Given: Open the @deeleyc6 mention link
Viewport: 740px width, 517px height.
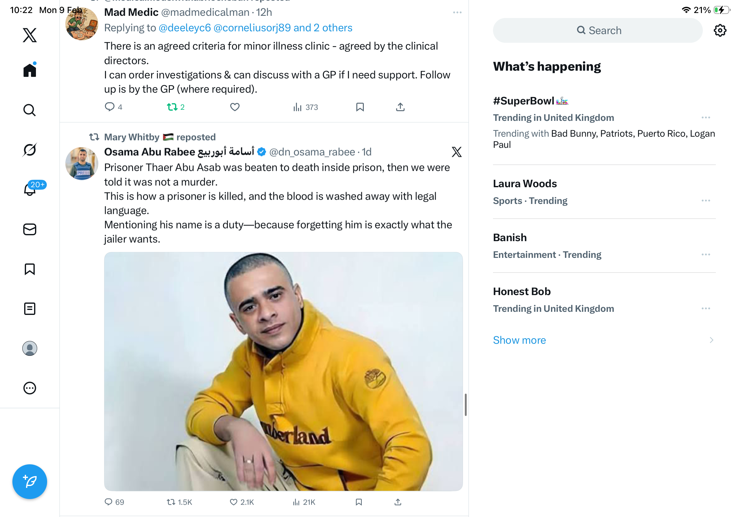Looking at the screenshot, I should (x=185, y=28).
